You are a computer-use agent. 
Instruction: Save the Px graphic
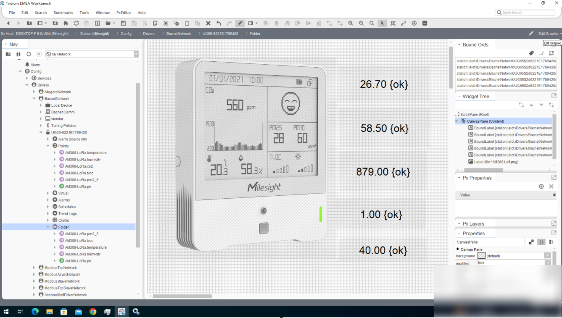pyautogui.click(x=123, y=23)
